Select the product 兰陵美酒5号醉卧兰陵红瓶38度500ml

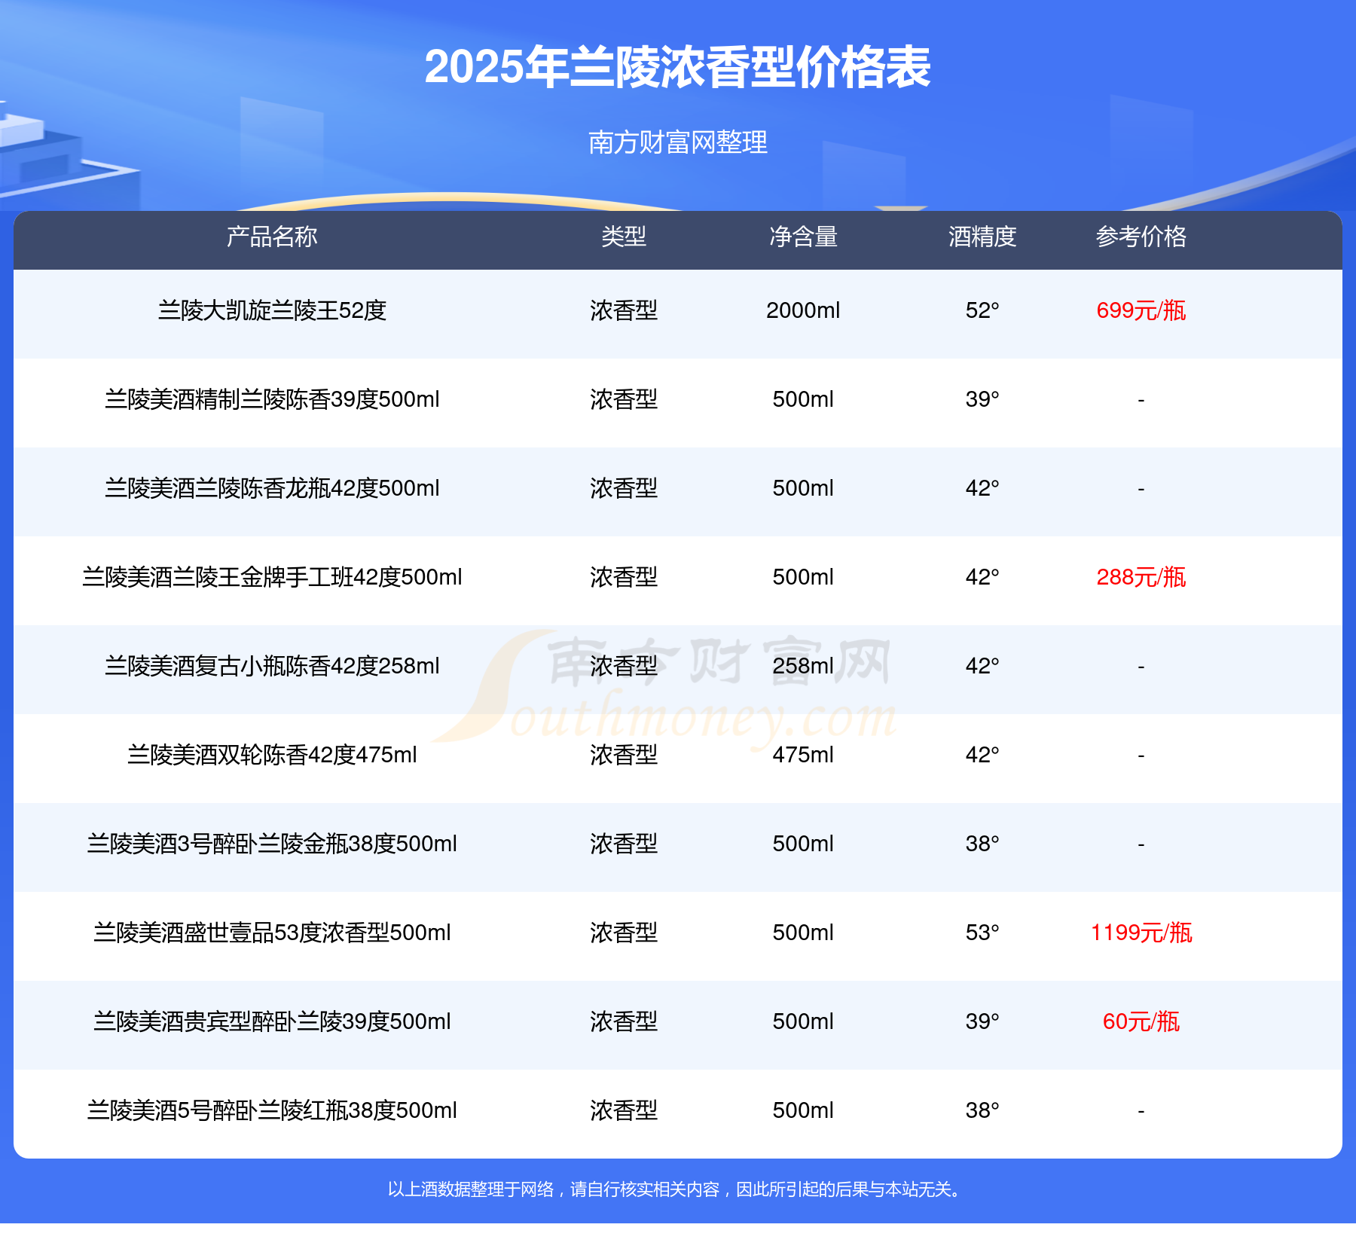pos(272,1110)
